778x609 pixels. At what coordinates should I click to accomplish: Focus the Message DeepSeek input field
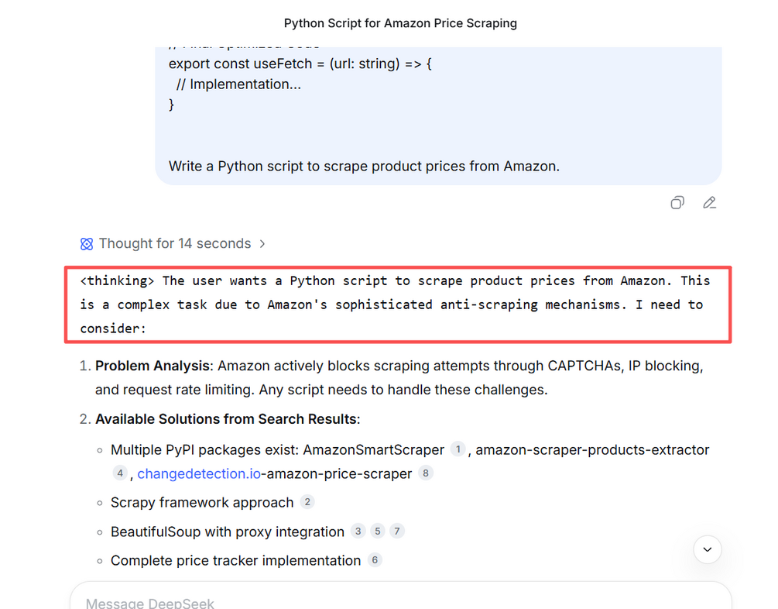(387, 600)
